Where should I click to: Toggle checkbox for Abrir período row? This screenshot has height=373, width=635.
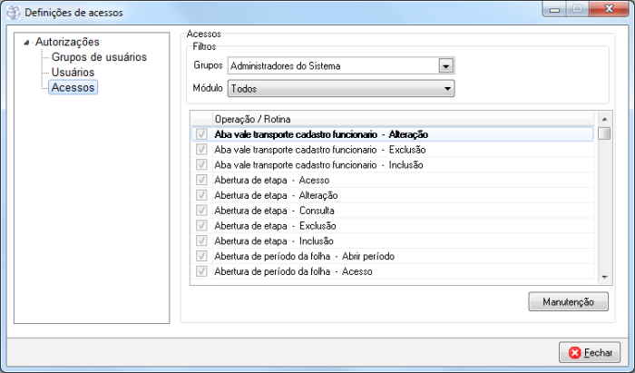point(201,257)
